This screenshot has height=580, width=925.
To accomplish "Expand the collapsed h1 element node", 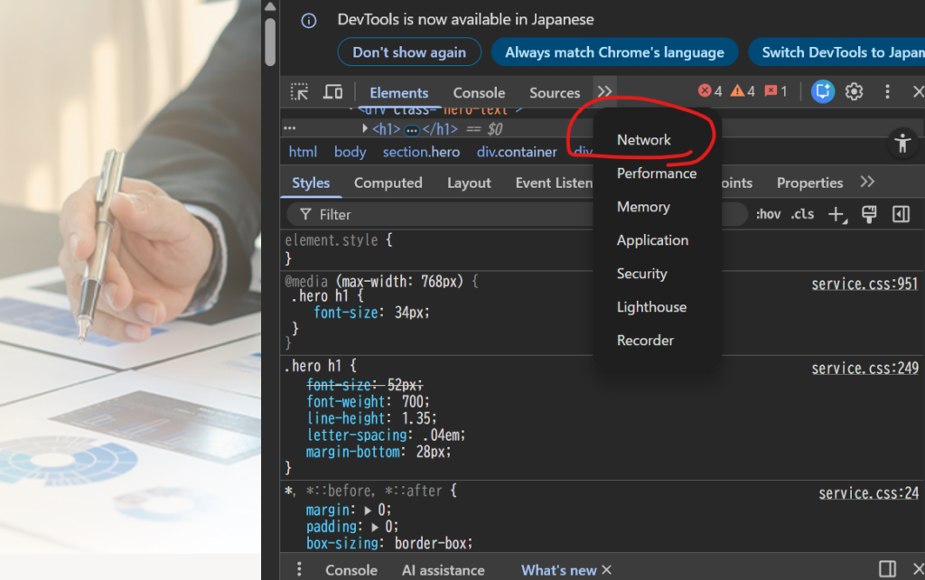I will click(365, 129).
